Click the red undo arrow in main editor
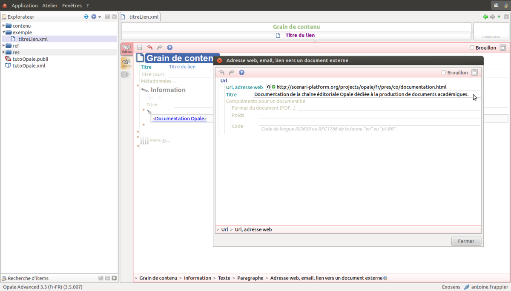Screen dimensions: 511x291 click(150, 48)
